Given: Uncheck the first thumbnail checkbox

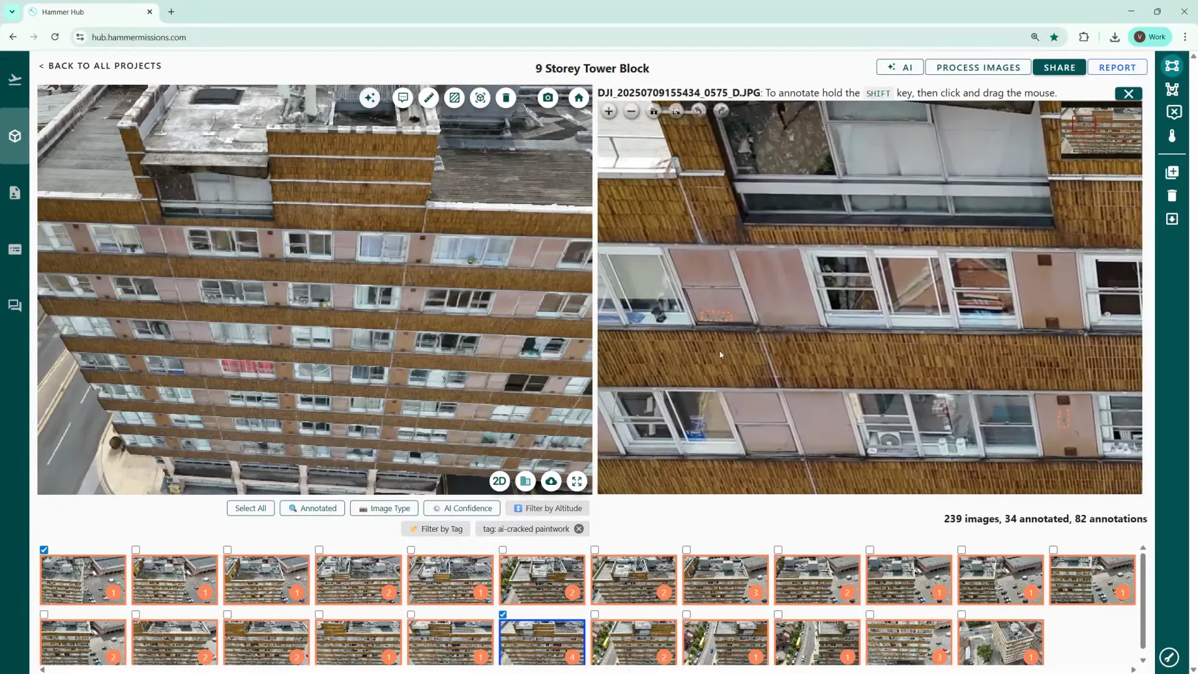Looking at the screenshot, I should tap(44, 550).
